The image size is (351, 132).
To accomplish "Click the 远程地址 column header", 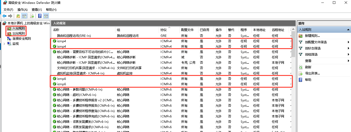I will [280, 30].
